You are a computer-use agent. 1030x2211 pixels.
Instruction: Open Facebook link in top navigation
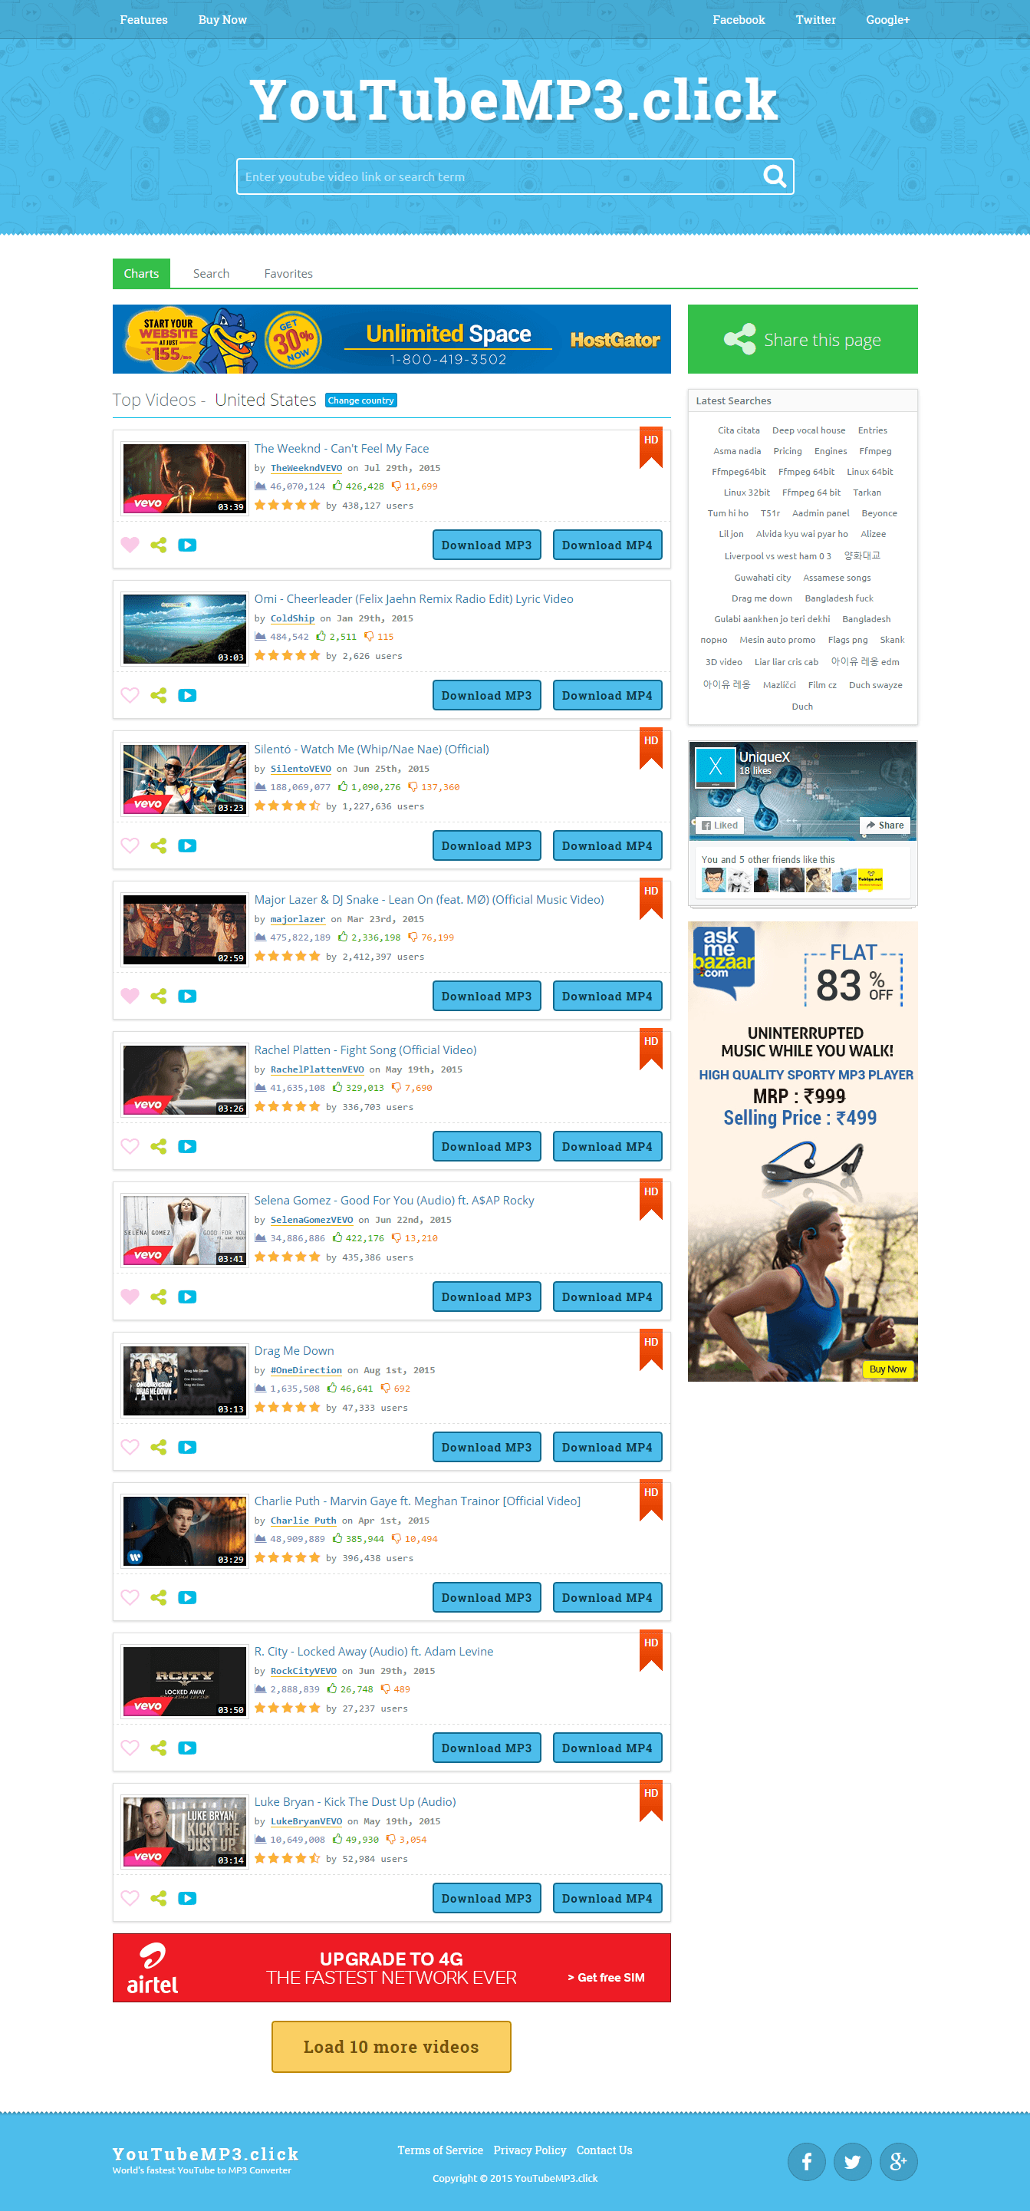(738, 20)
